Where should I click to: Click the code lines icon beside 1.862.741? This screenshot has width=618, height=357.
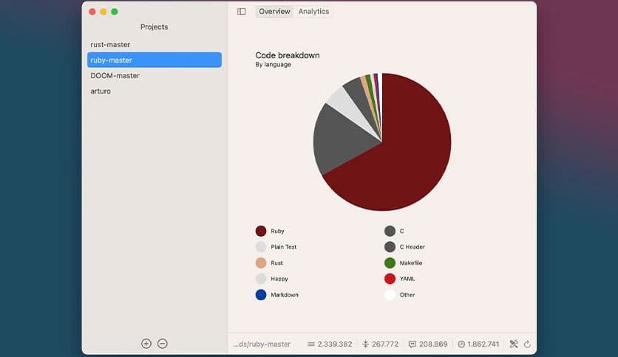tap(461, 344)
